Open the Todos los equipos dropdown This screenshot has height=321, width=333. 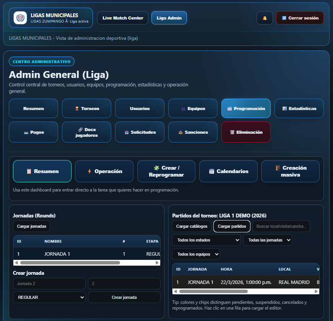click(x=196, y=254)
